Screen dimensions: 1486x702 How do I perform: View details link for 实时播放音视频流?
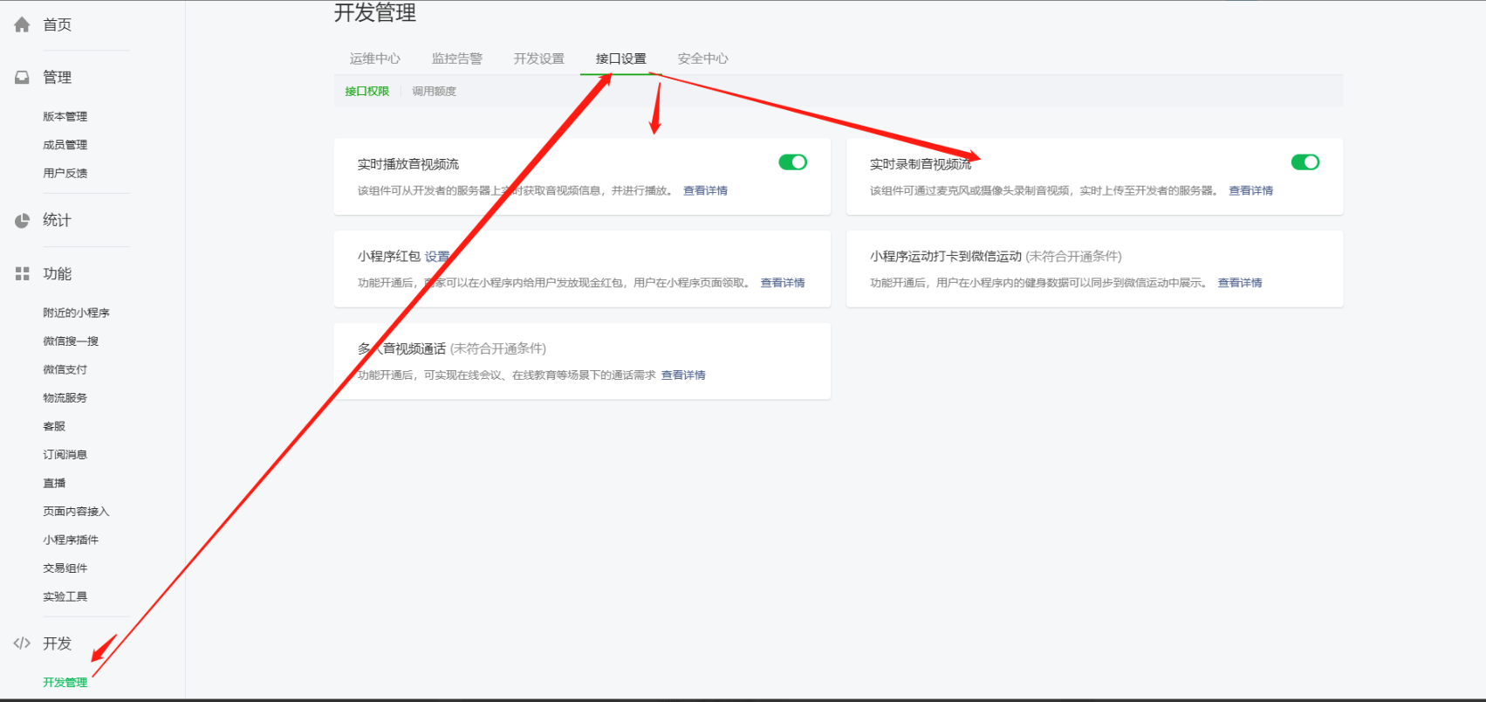[706, 190]
